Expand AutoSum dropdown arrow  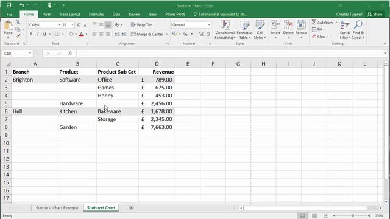point(336,23)
